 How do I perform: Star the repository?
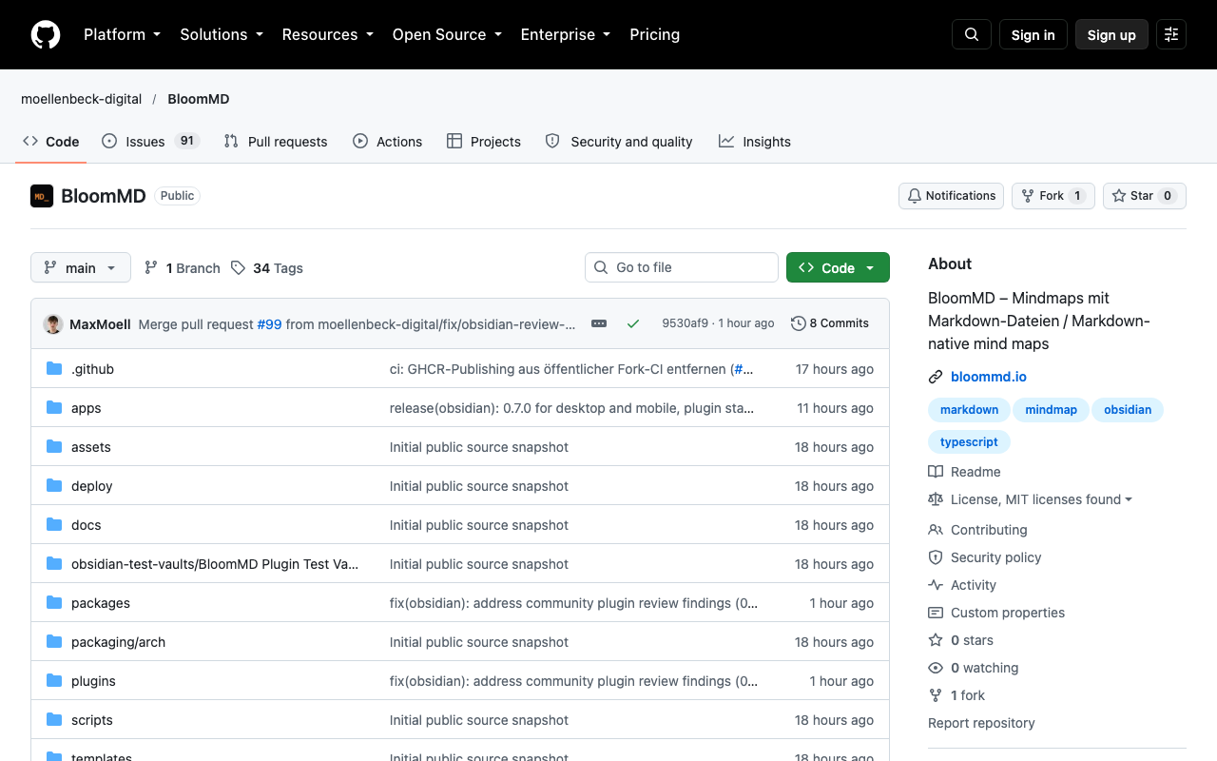(1145, 196)
